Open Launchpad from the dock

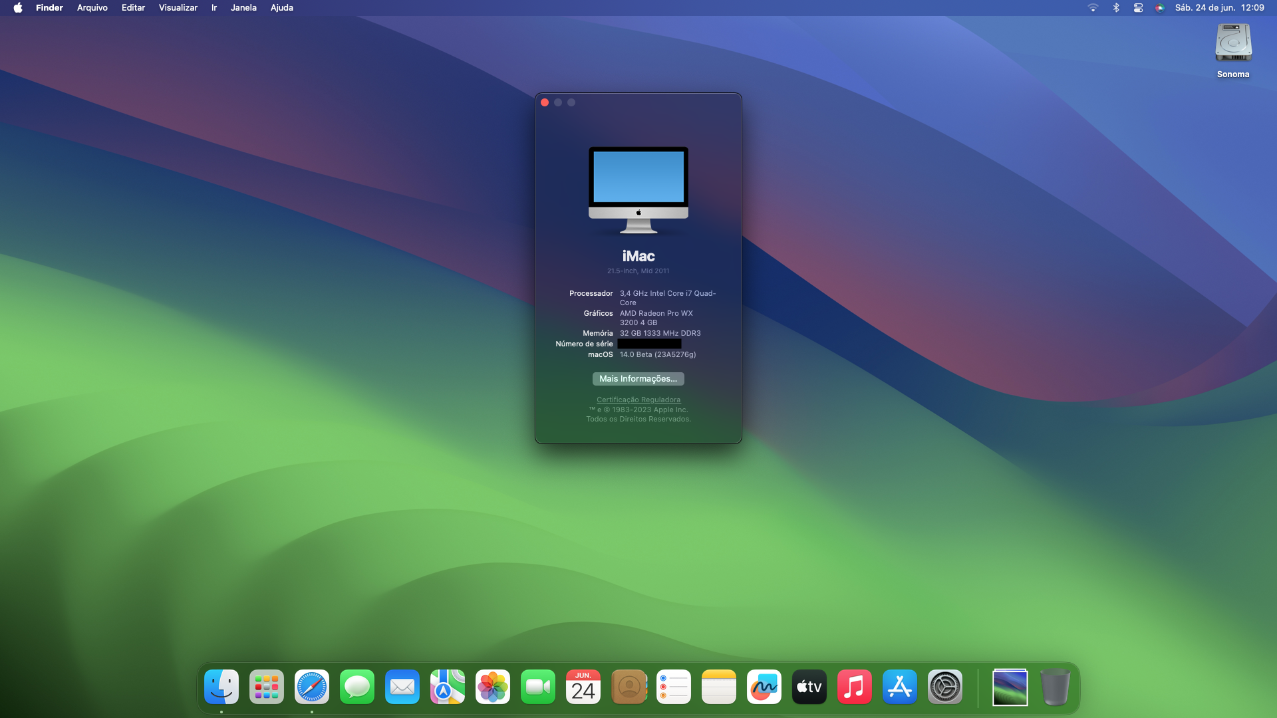[x=267, y=687]
